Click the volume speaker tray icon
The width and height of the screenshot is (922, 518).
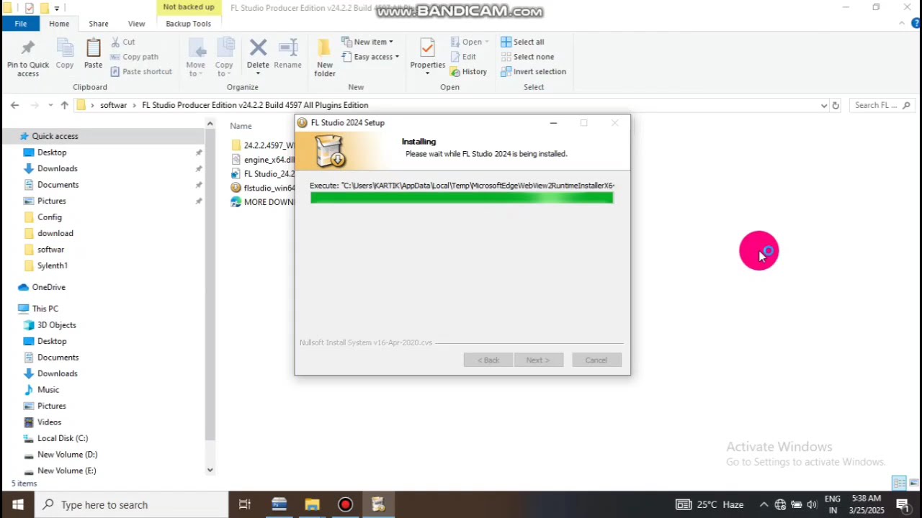[x=812, y=504]
